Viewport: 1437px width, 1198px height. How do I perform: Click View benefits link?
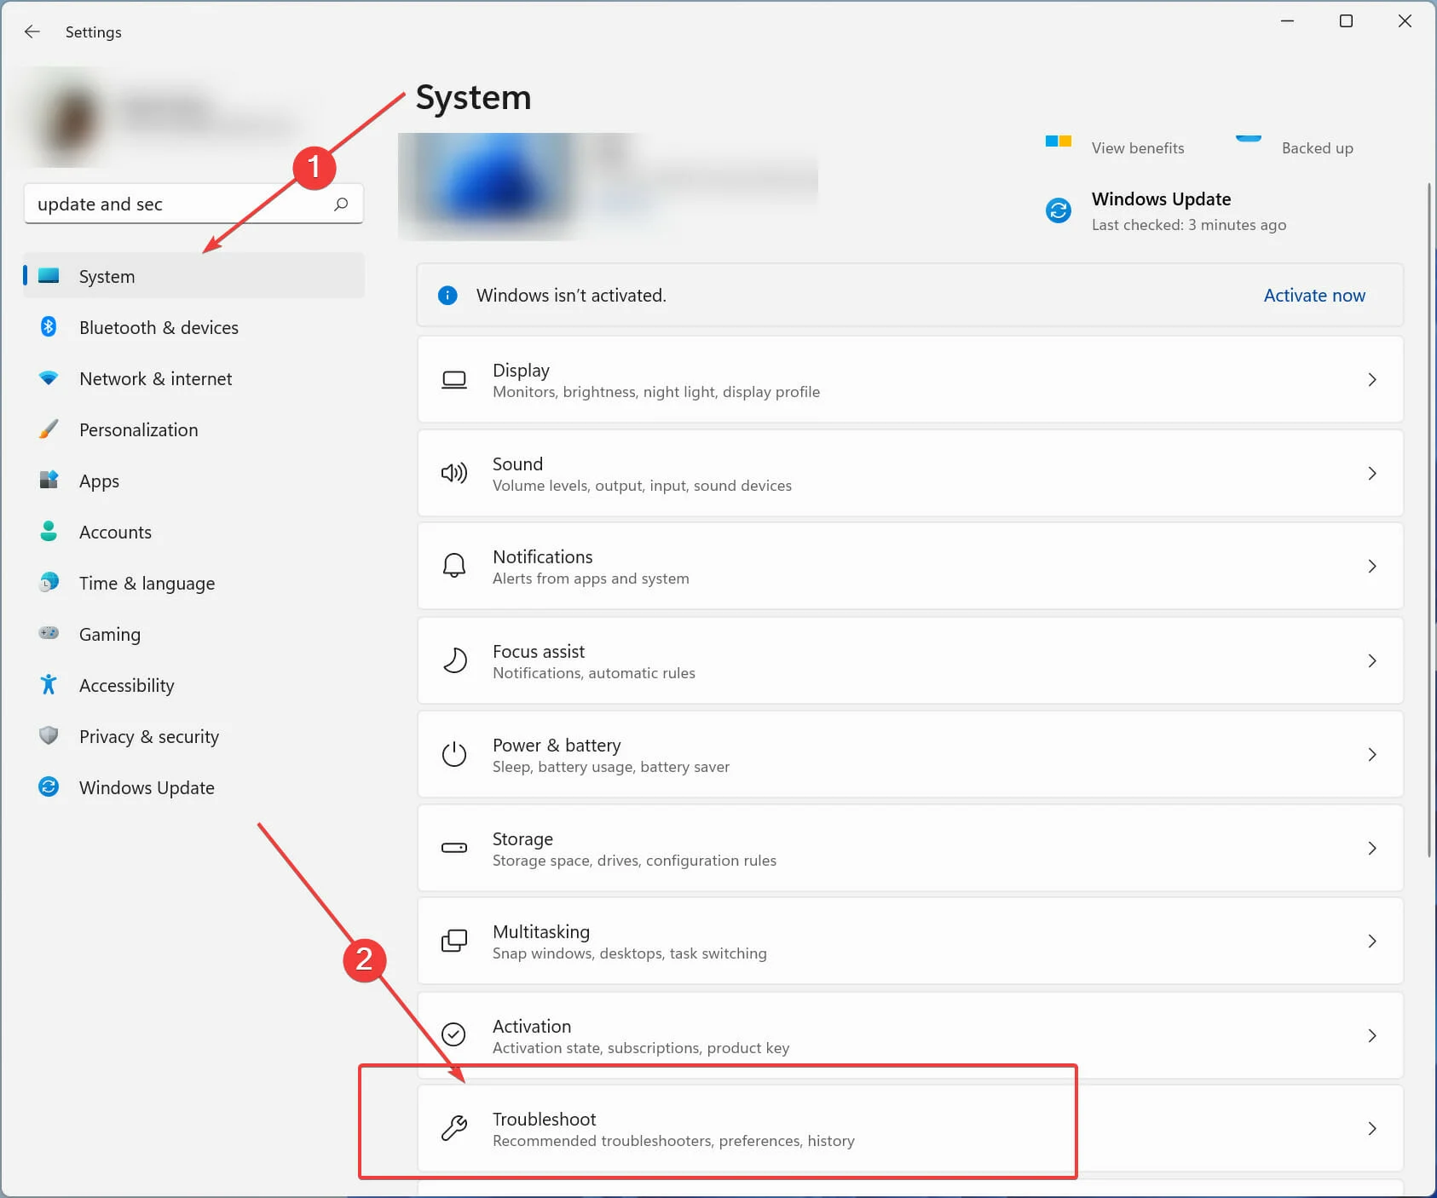1138,148
